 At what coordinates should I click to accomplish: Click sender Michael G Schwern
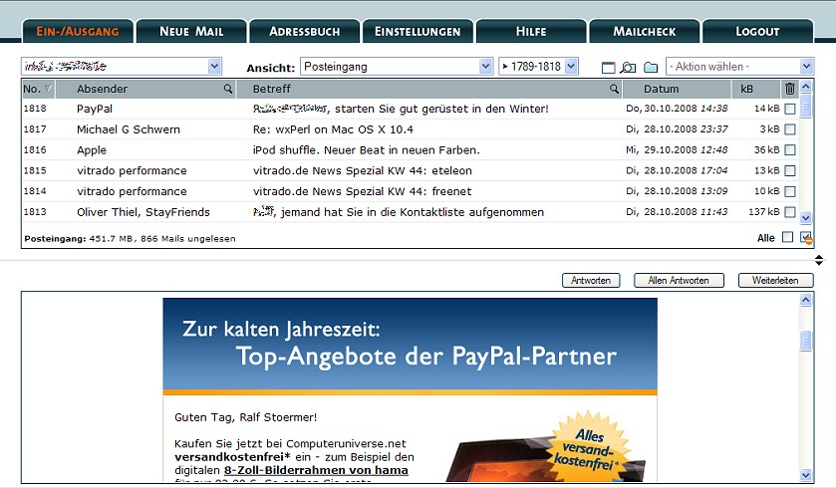128,129
